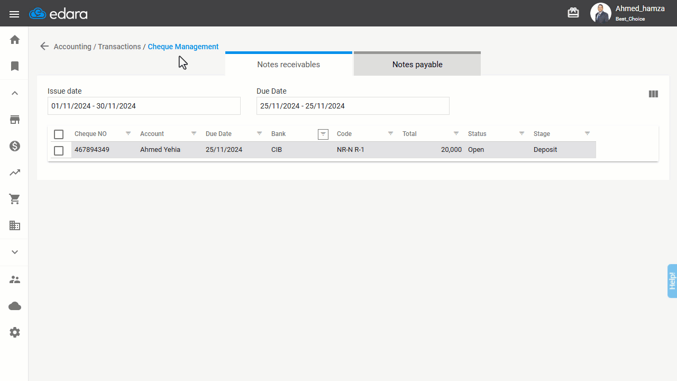Collapse the sidebar section with up chevron
Viewport: 677px width, 381px height.
[x=15, y=93]
